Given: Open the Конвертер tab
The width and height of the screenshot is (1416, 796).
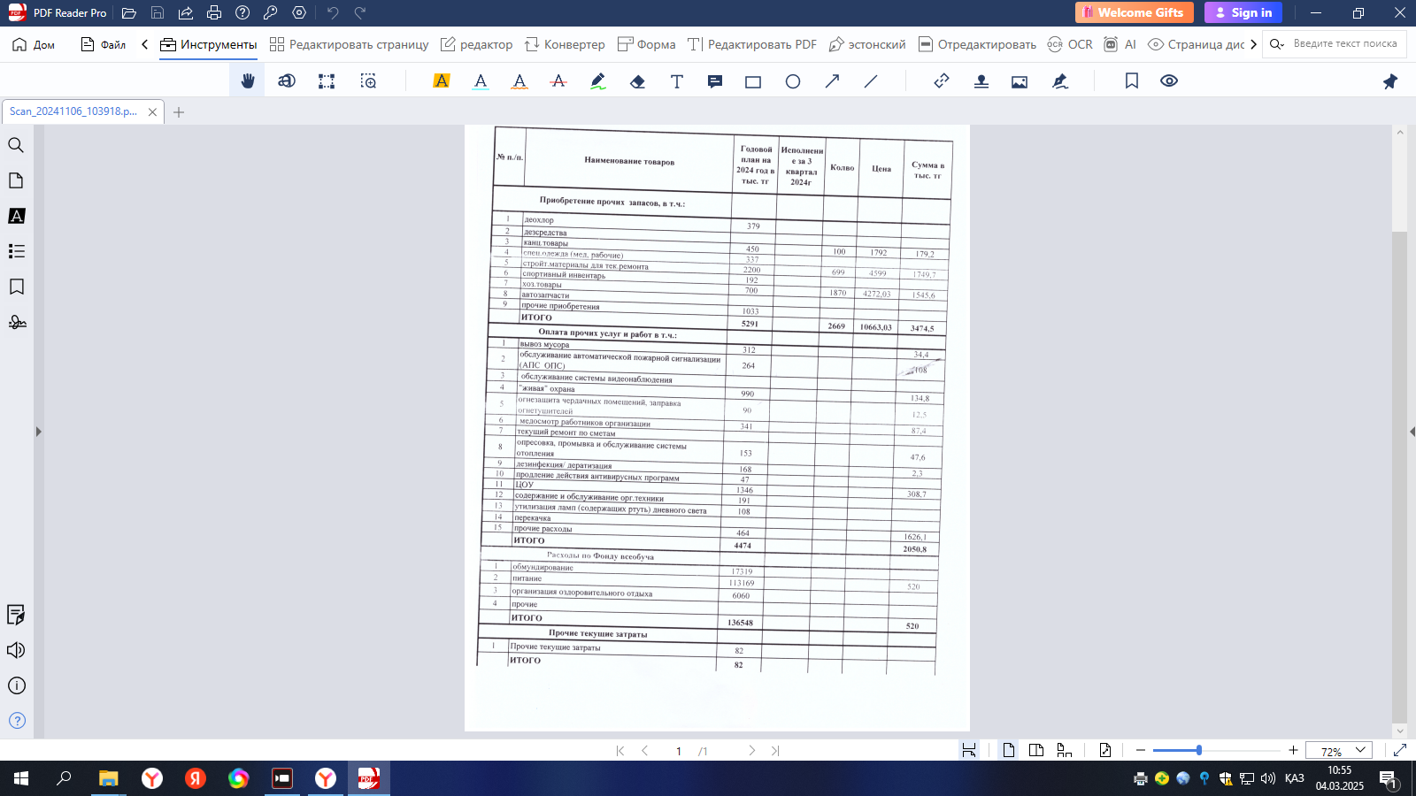Looking at the screenshot, I should click(x=565, y=44).
